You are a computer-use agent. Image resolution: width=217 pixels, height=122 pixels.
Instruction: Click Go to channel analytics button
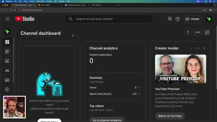107,120
